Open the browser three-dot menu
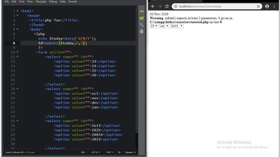 (274, 7)
